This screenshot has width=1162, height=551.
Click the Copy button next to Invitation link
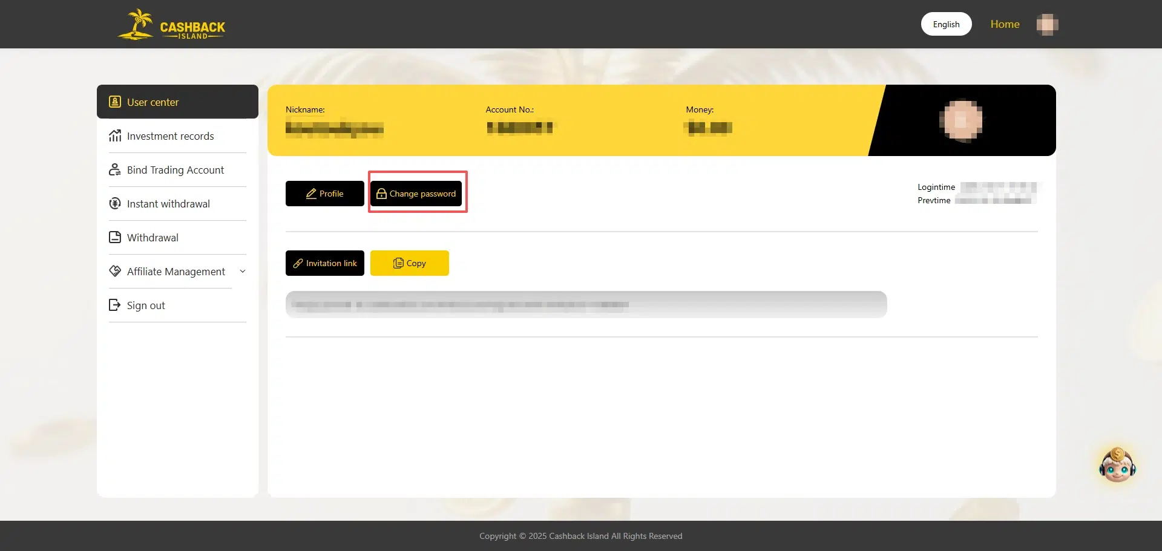coord(409,263)
